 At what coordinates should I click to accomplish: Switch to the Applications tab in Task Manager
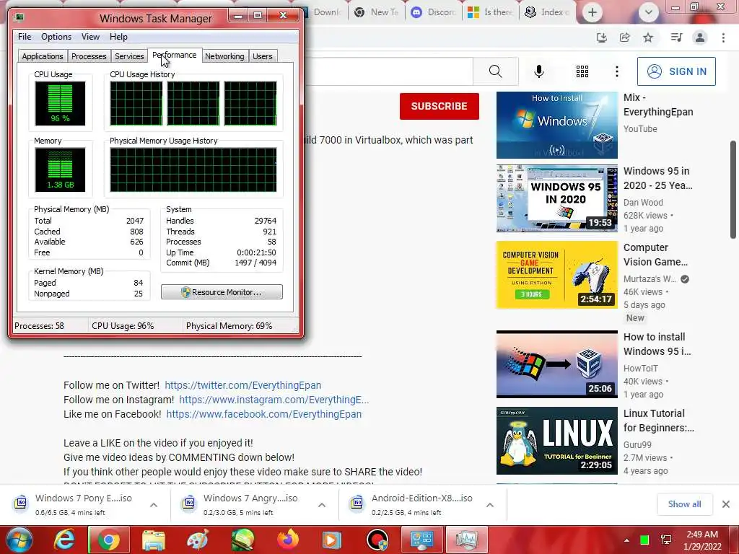pyautogui.click(x=43, y=56)
